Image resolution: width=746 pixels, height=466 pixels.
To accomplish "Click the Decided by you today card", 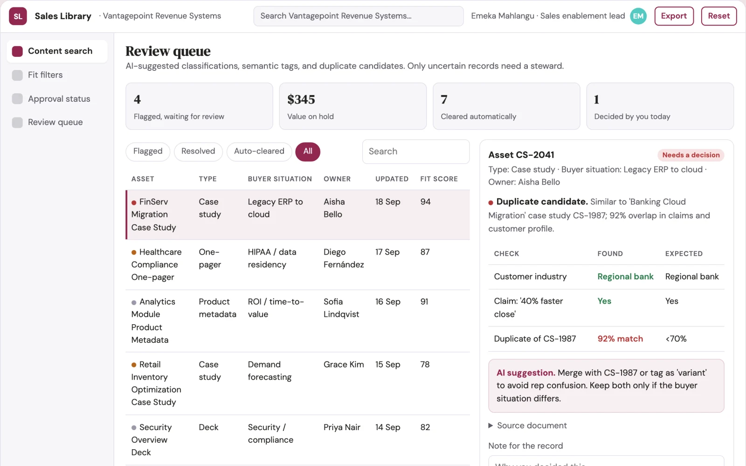I will click(x=660, y=106).
